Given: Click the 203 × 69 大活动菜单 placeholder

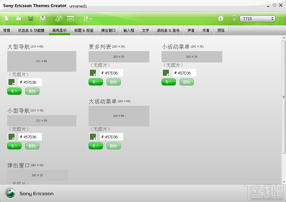Looking at the screenshot, I should click(119, 116).
